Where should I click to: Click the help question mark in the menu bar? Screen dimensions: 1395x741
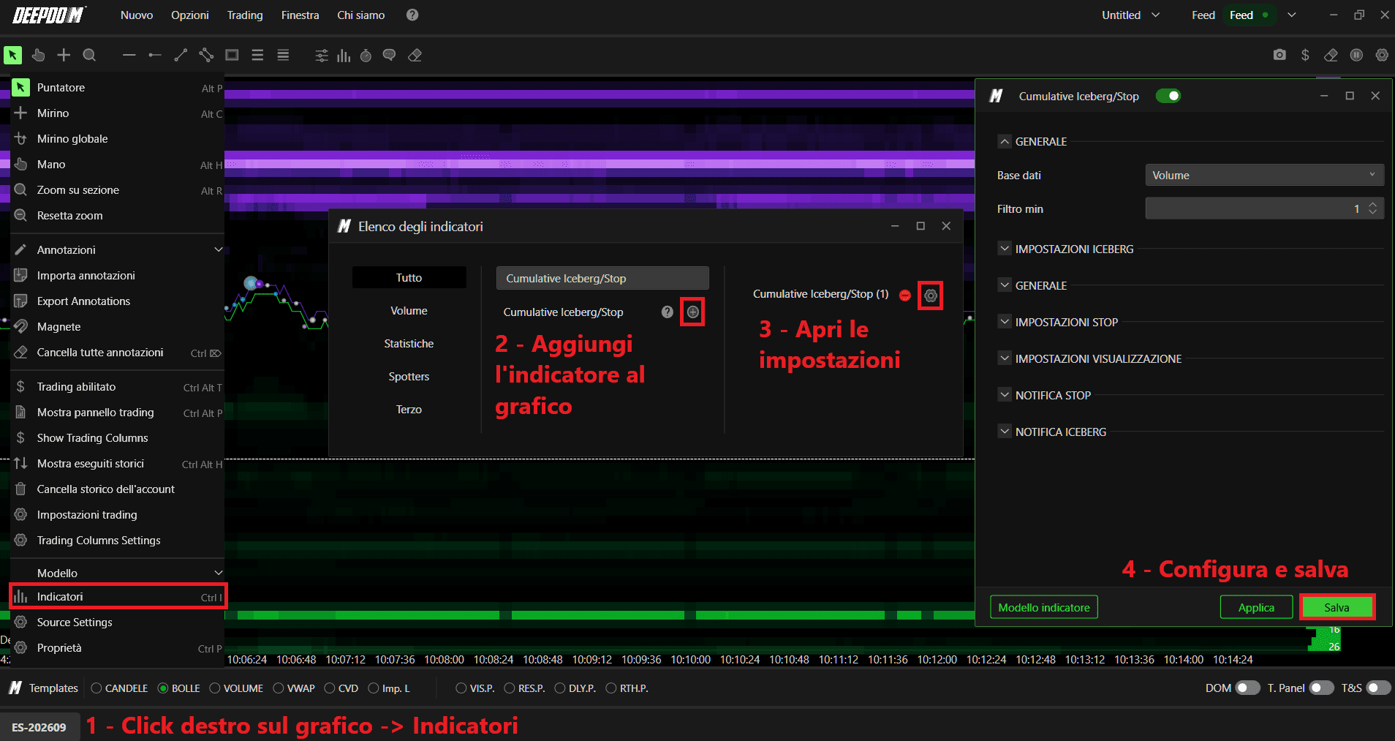[412, 15]
